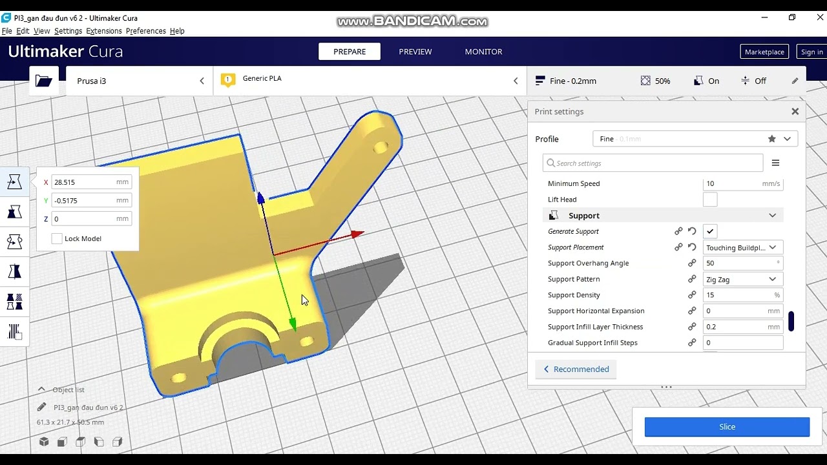Click the settings panel scrollbar handle
Screen dimensions: 827x465
click(791, 321)
